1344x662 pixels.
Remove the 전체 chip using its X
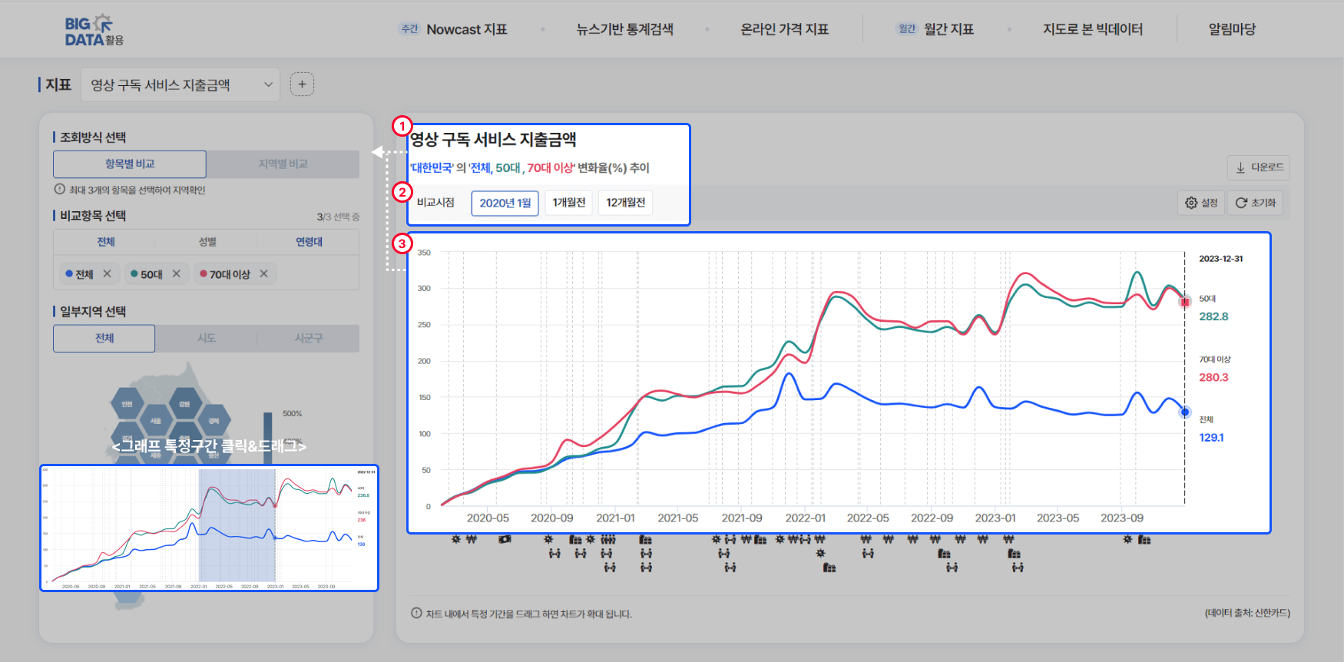tap(107, 274)
